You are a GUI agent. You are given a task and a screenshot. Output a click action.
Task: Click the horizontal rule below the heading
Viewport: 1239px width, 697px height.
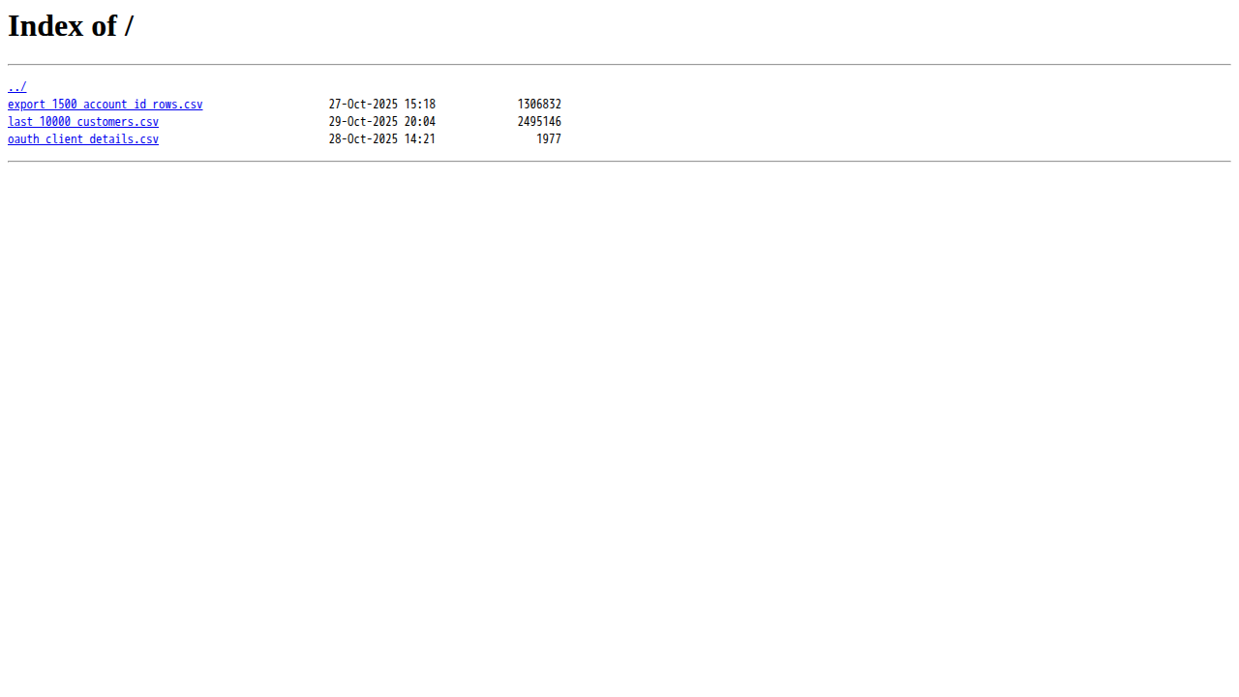point(619,65)
